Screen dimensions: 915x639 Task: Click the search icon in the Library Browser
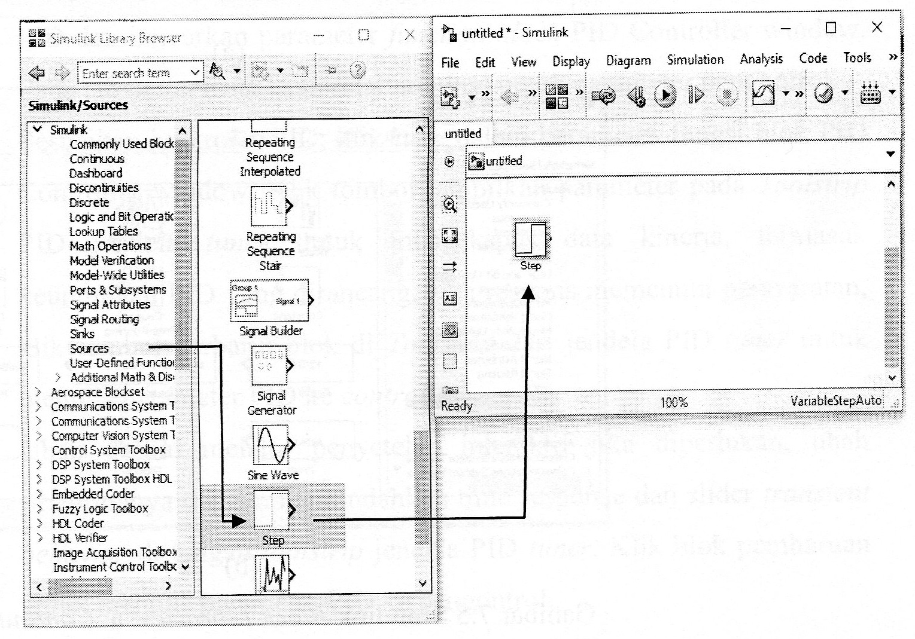point(218,72)
